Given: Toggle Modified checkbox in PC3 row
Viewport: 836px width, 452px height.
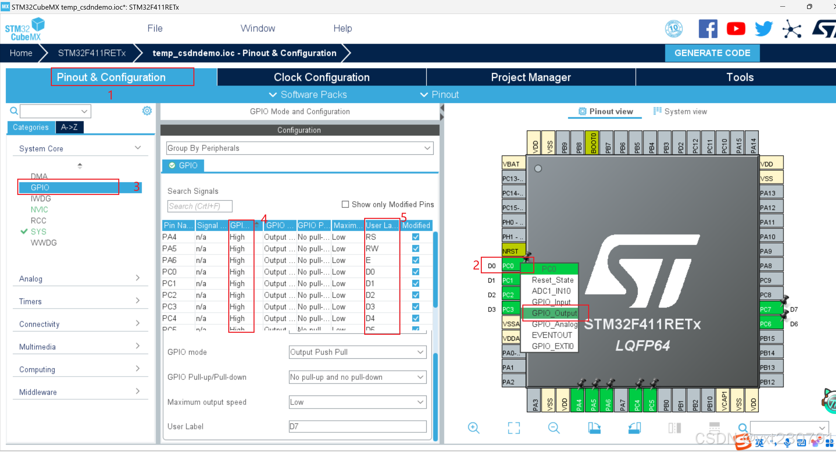Looking at the screenshot, I should coord(415,307).
